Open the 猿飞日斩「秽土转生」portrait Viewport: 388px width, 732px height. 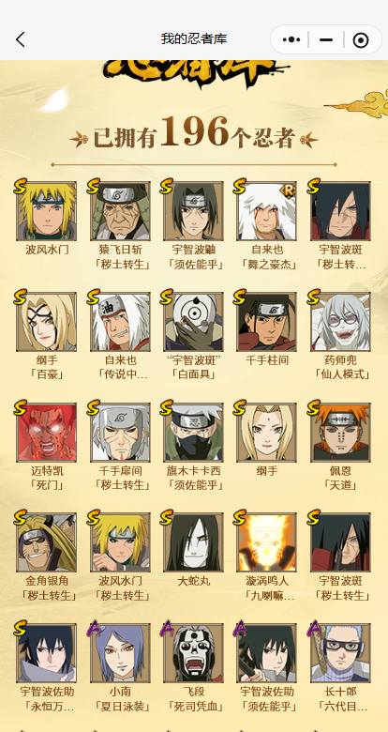[x=120, y=211]
